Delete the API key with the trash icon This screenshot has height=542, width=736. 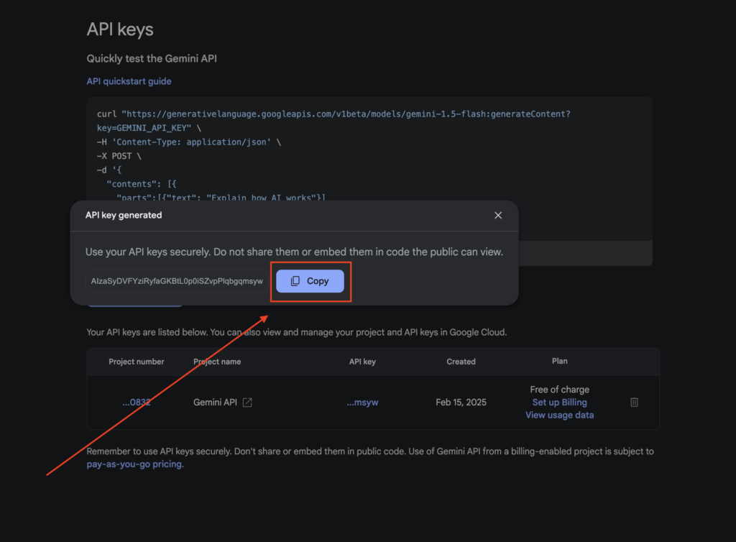pos(634,402)
